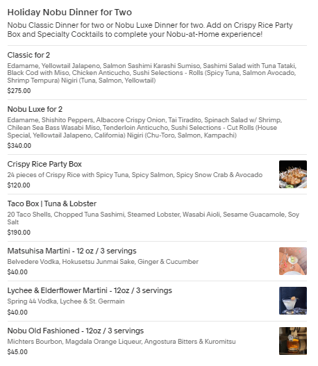The image size is (318, 366).
Task: Click the $120.00 Crispy Rice price
Action: coord(19,185)
